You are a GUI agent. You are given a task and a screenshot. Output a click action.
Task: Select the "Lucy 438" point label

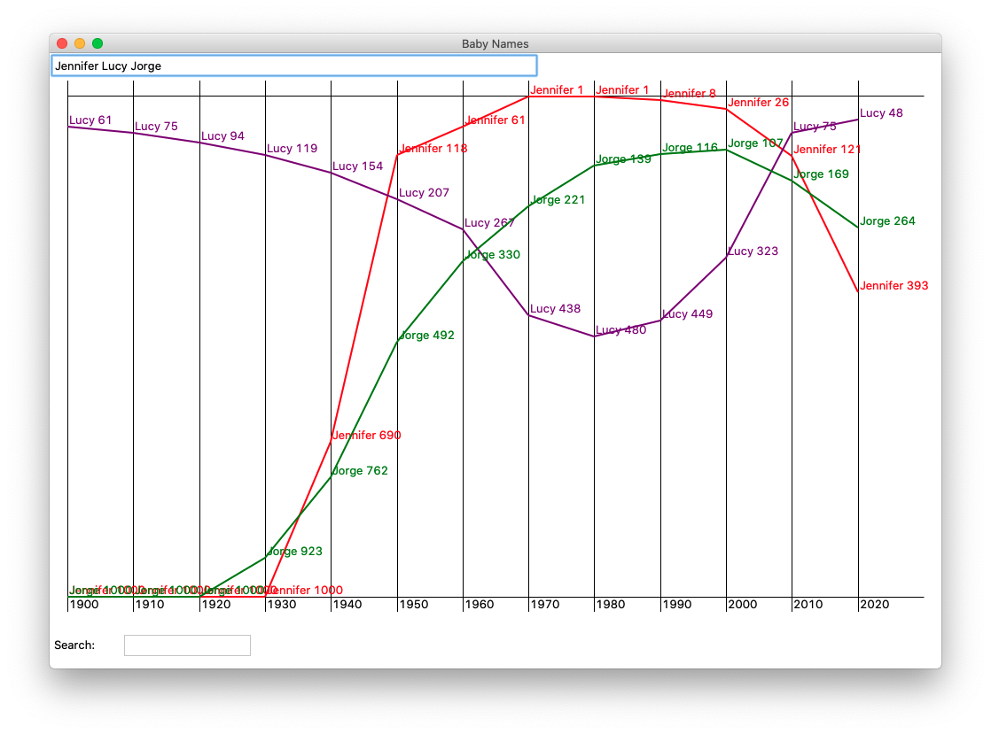556,309
